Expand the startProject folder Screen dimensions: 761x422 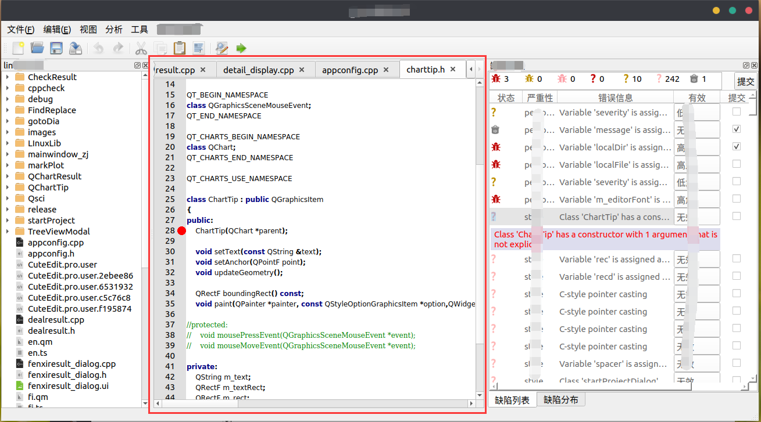(7, 221)
